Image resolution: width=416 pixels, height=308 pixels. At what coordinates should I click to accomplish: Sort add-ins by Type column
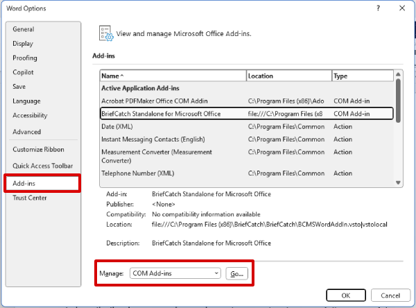click(363, 76)
